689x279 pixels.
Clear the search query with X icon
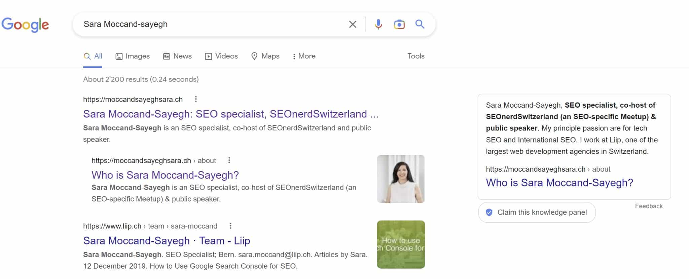point(353,24)
